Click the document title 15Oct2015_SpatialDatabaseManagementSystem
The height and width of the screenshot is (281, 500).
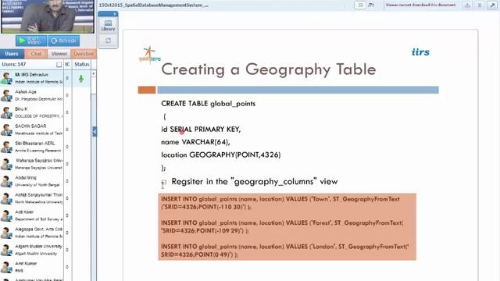coord(153,5)
